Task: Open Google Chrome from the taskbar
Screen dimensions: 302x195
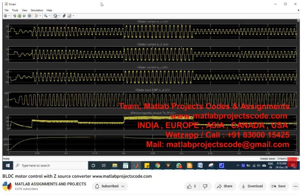Action: click(157, 166)
